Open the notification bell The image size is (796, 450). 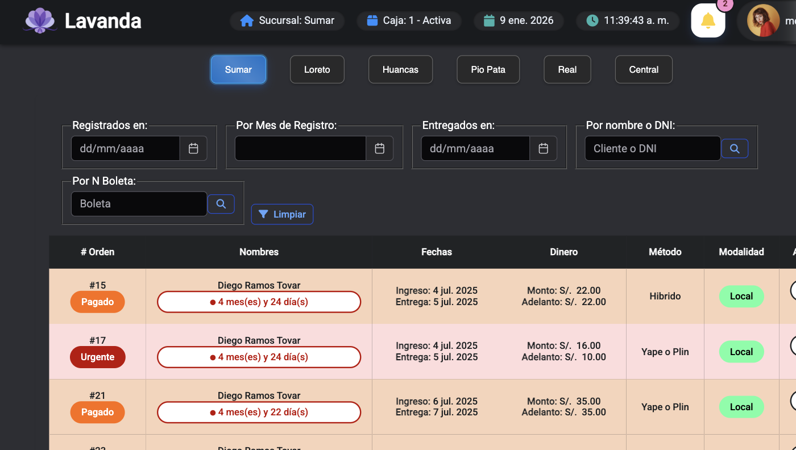click(708, 21)
